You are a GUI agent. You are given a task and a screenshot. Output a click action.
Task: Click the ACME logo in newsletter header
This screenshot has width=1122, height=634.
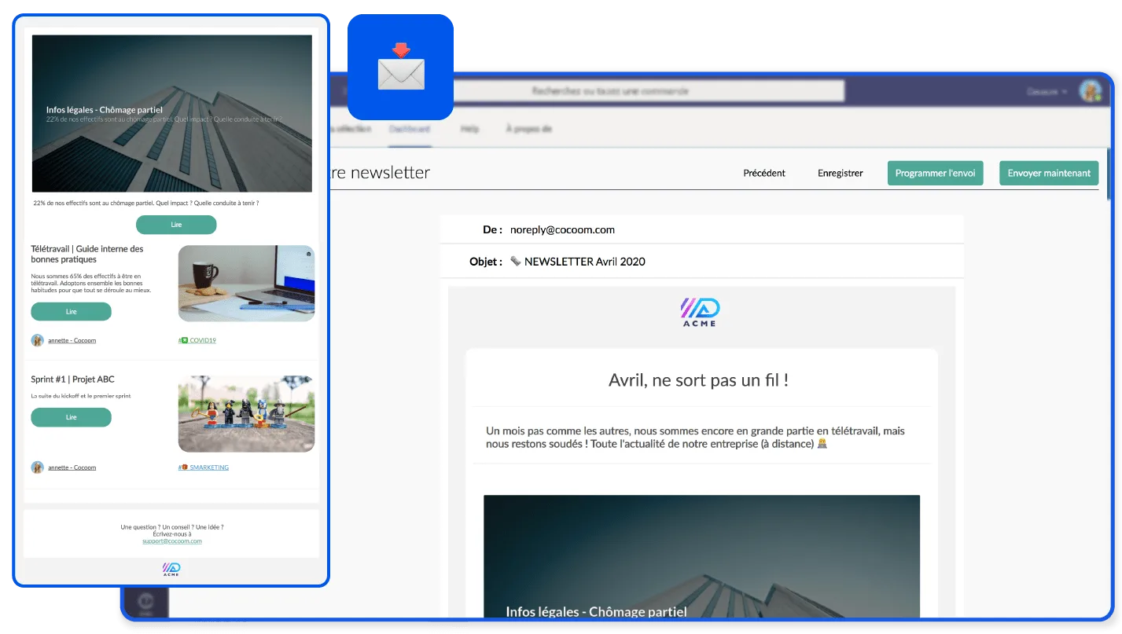[700, 313]
